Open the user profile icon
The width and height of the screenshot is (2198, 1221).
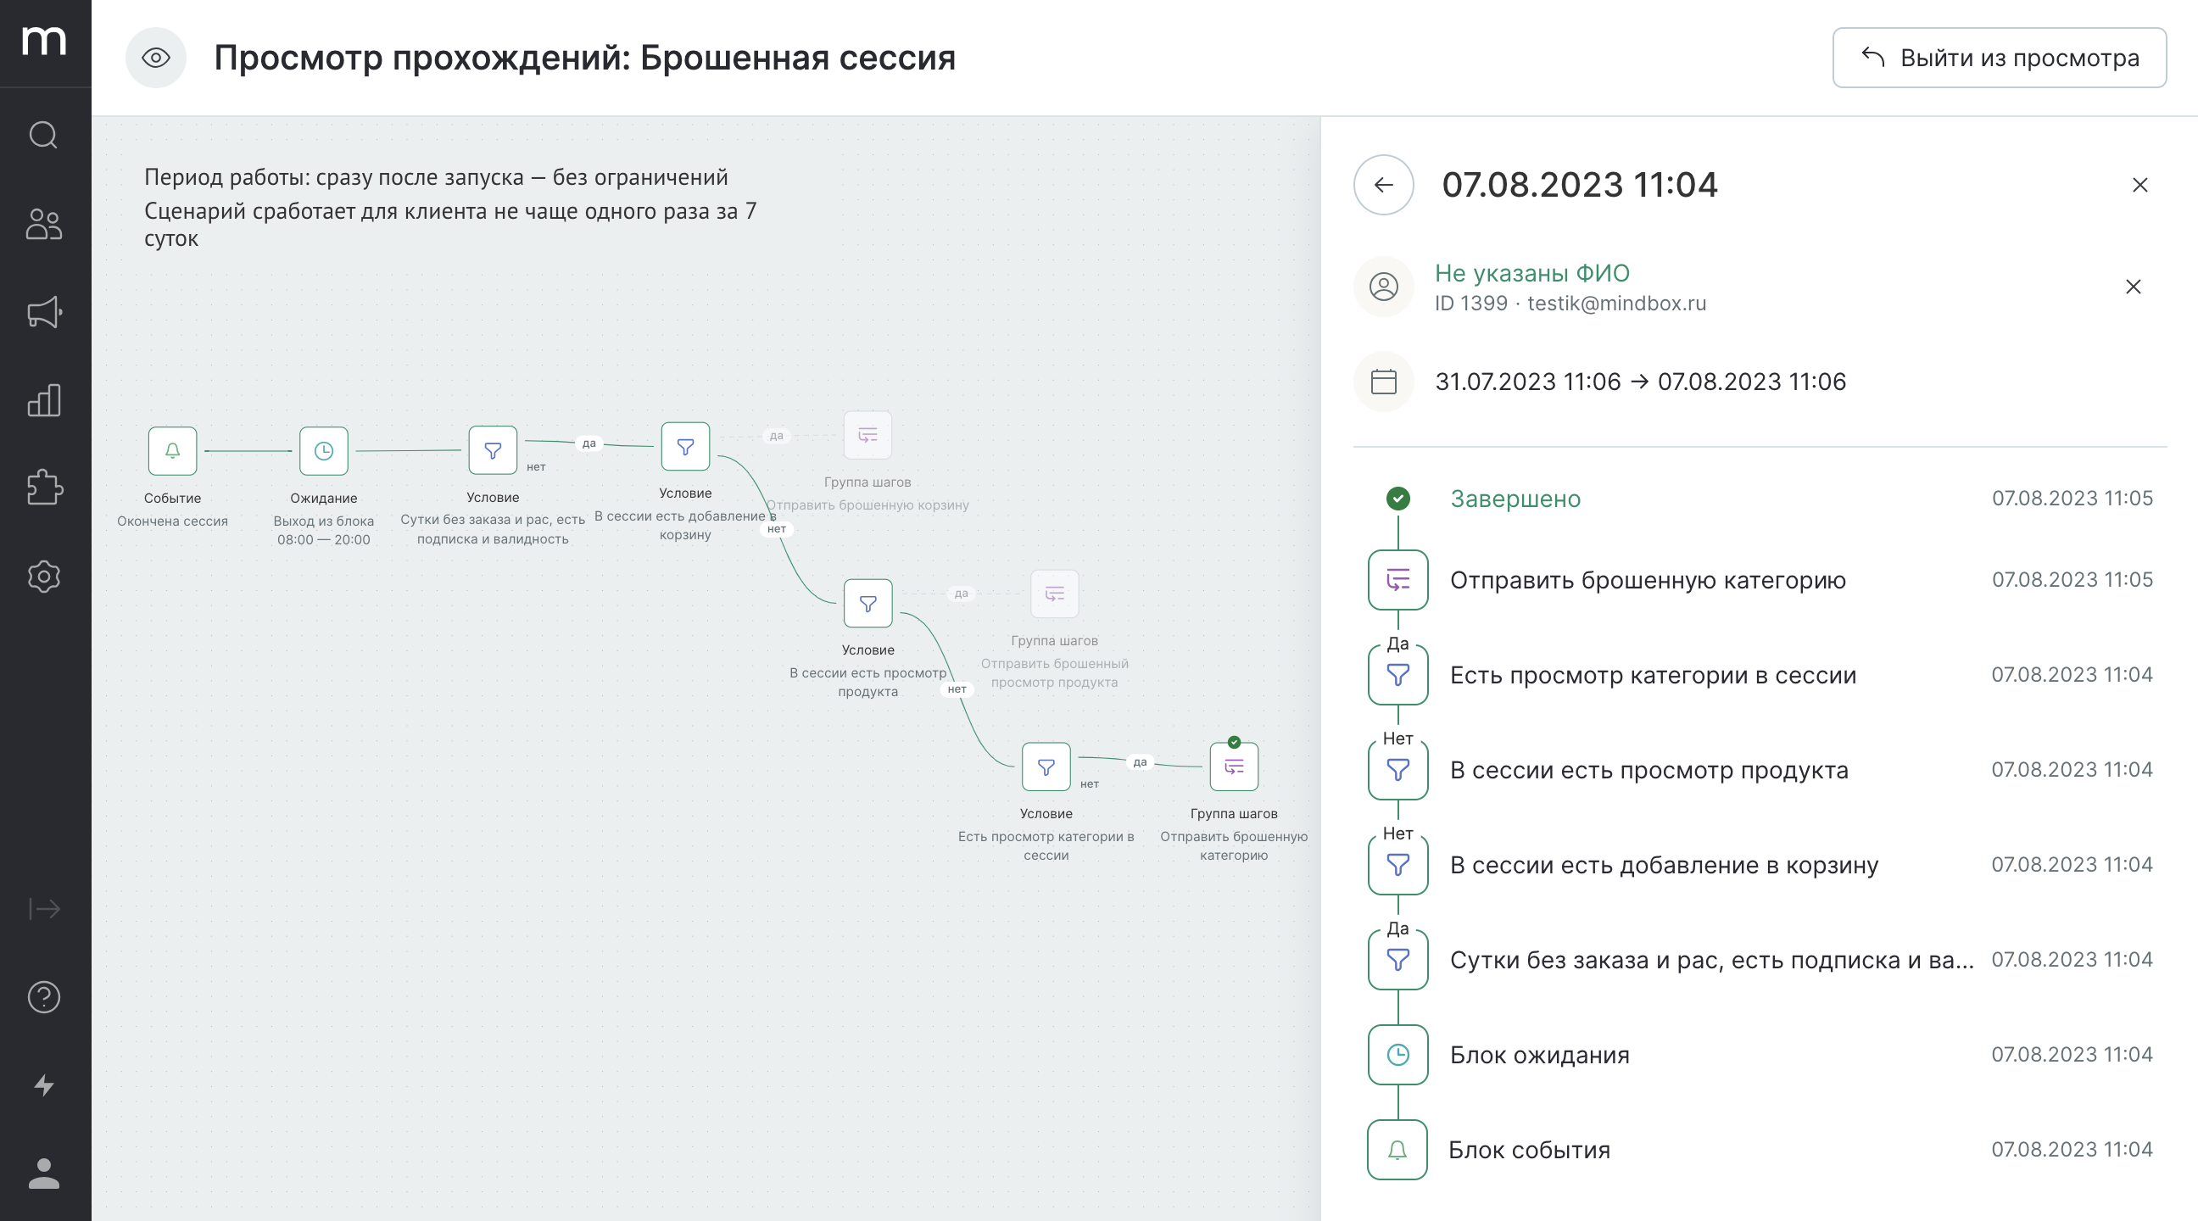44,1174
